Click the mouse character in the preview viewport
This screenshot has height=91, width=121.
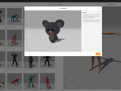pos(53,31)
